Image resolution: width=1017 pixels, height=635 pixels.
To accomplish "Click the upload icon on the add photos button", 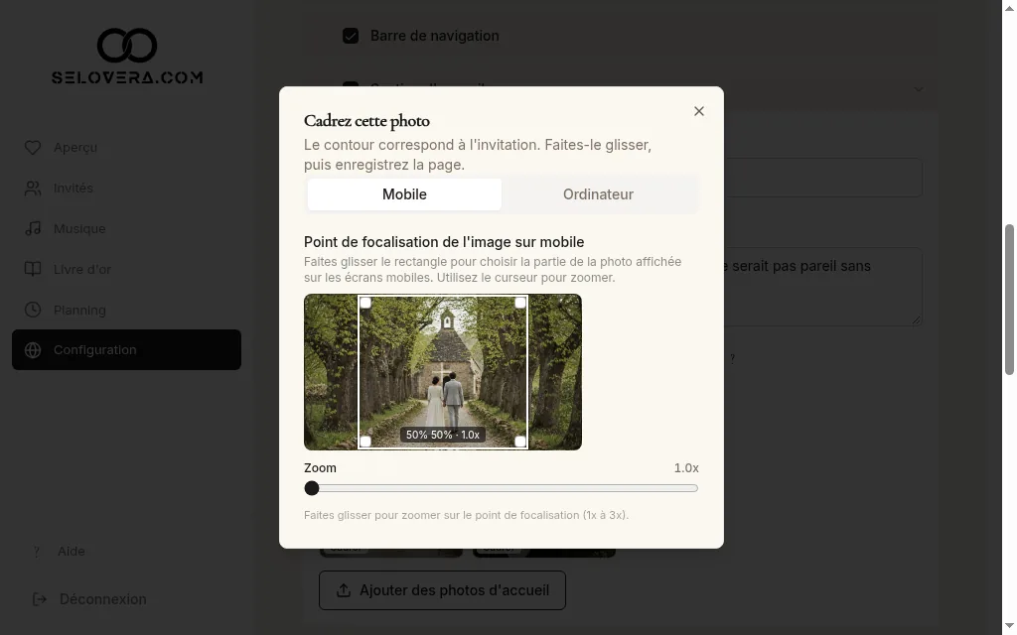I will (344, 590).
